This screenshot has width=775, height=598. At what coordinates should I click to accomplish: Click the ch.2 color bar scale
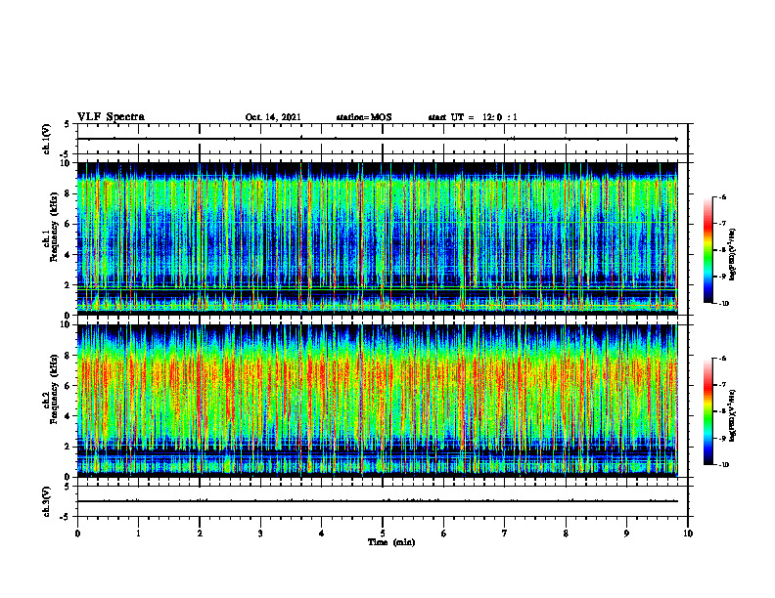click(x=707, y=411)
